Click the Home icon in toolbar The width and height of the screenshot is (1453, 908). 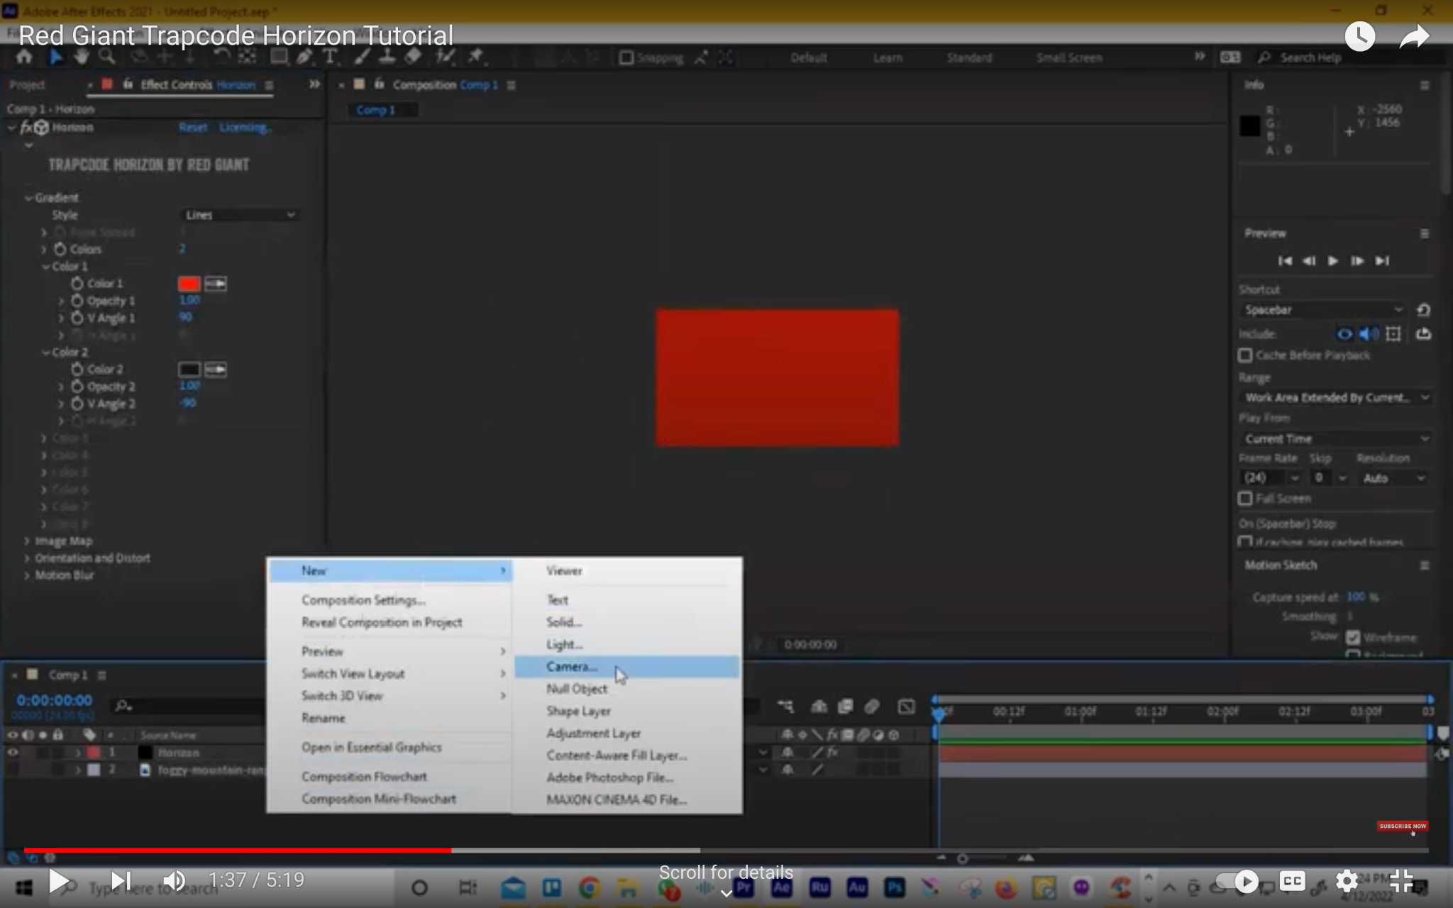coord(24,57)
